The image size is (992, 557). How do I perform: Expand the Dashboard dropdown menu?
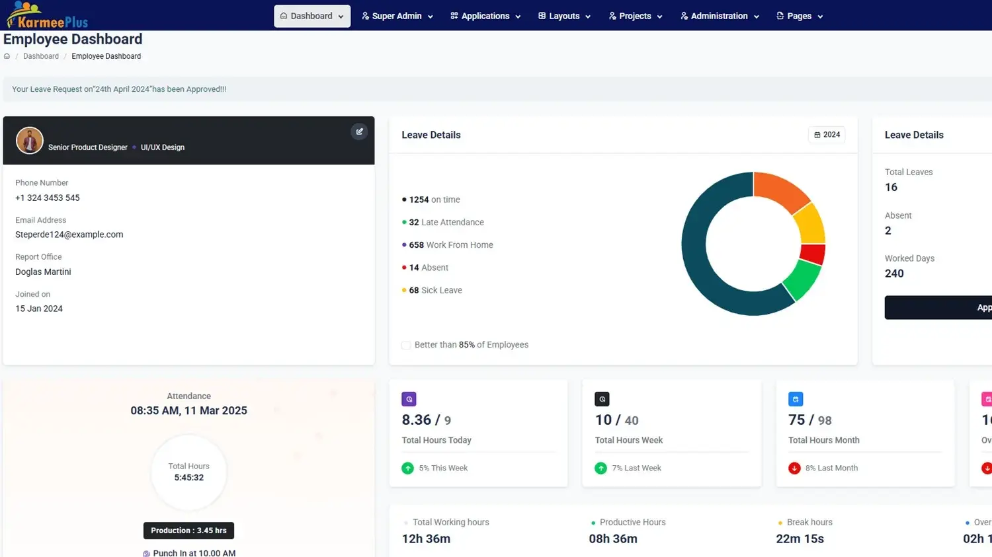point(311,16)
